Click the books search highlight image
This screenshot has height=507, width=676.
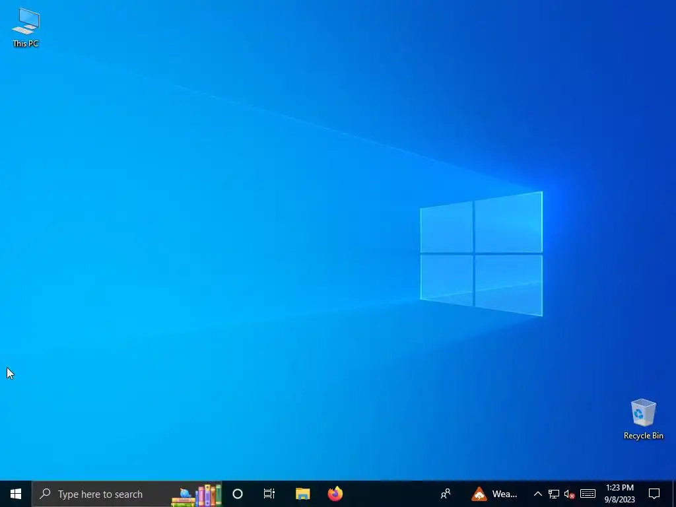coord(196,495)
